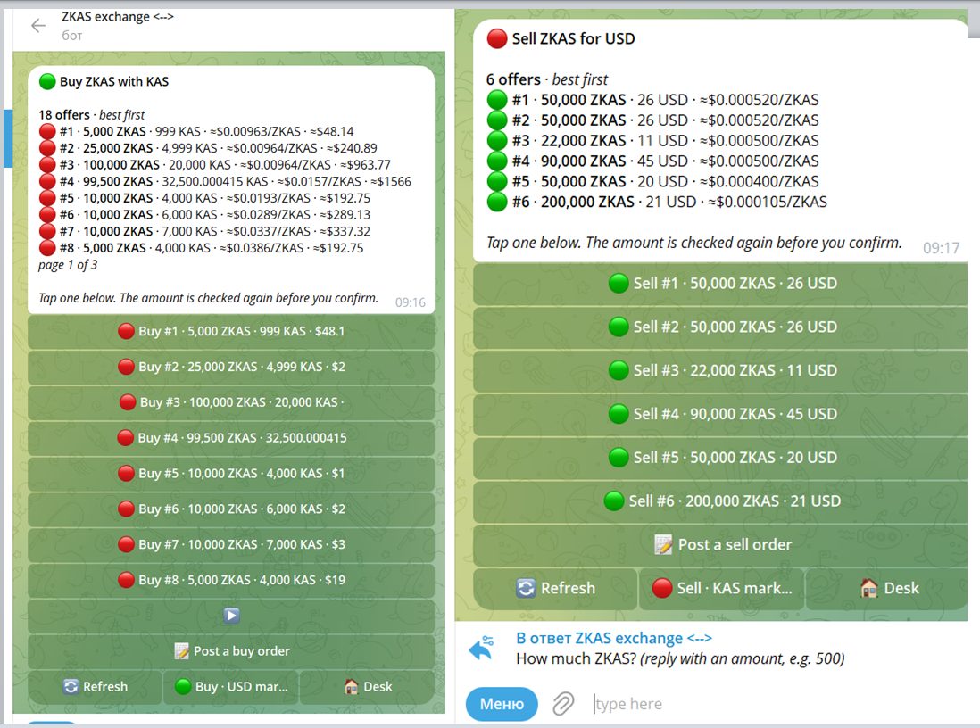Click the '6 offers · best first' line
The image size is (980, 728).
547,79
